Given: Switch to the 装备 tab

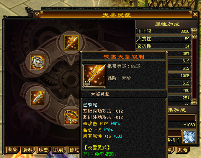Looking at the screenshot, I should [13, 150].
